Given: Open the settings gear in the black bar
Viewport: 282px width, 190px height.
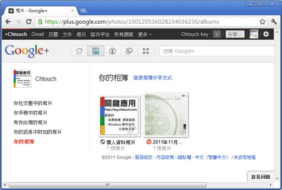Looking at the screenshot, I should [x=266, y=34].
